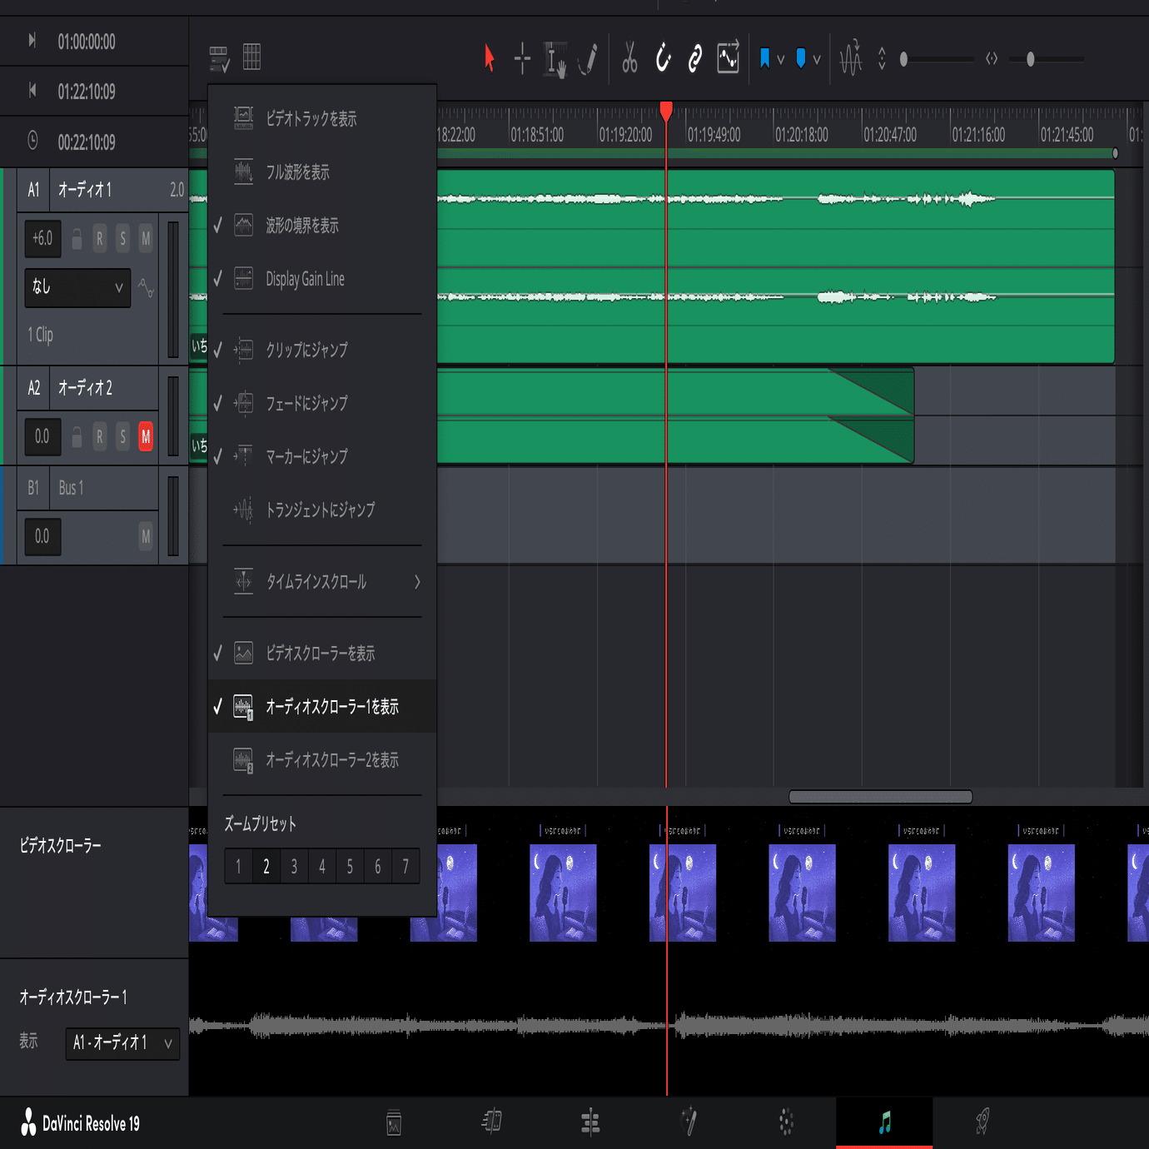Add a marker with the blue marker icon
Viewport: 1149px width, 1149px height.
(x=800, y=58)
